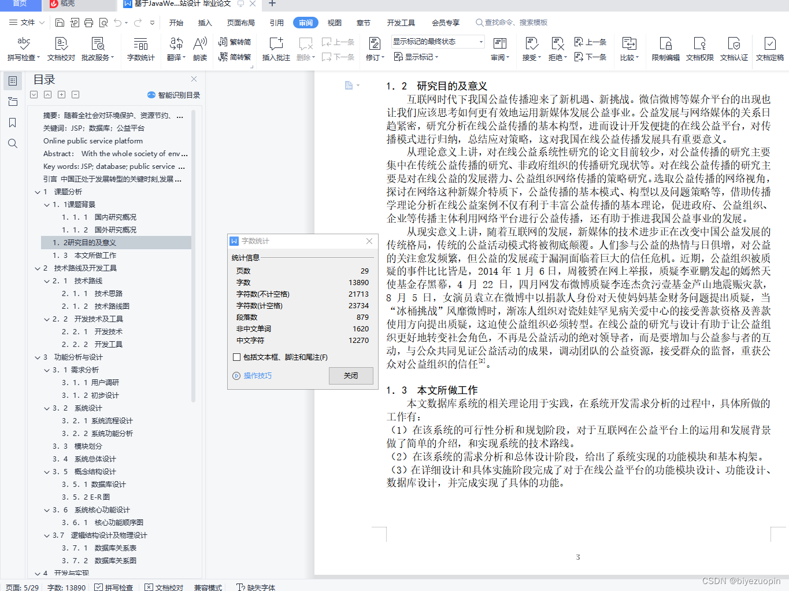Click 兼容模式 in the status bar
Viewport: 789px width, 591px height.
point(208,587)
